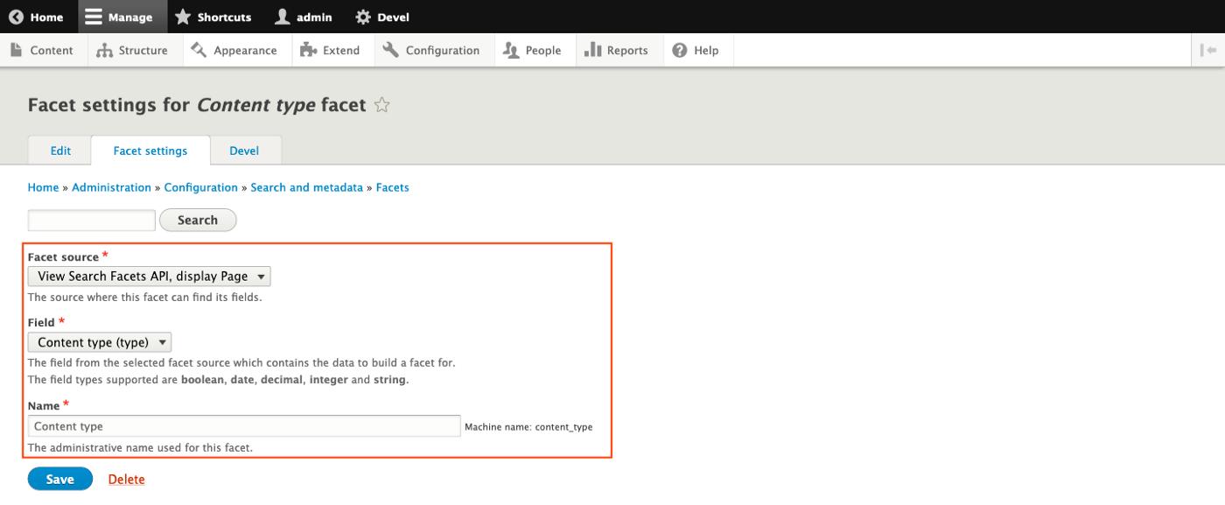Open the Facet source dropdown
Screen dimensions: 1225x505
(x=150, y=276)
